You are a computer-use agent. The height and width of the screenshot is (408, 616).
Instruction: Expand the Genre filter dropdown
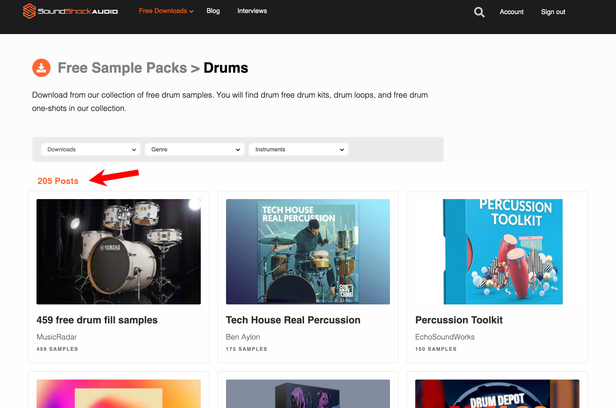pyautogui.click(x=194, y=149)
